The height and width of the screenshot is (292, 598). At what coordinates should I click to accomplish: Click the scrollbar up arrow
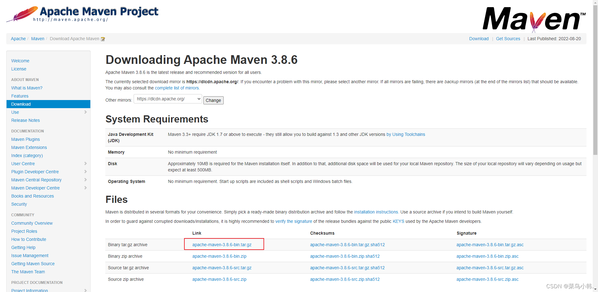tap(595, 2)
